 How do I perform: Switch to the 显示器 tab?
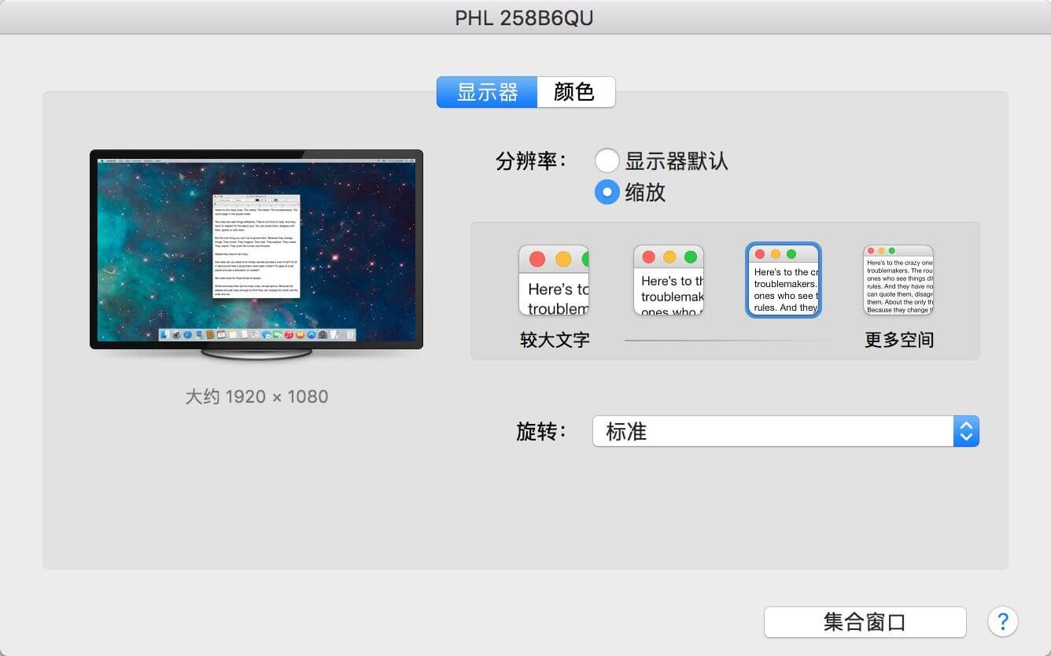click(x=487, y=92)
